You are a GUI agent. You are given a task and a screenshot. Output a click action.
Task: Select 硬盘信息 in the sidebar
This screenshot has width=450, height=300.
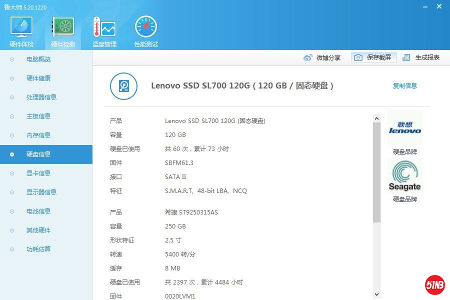coord(46,154)
